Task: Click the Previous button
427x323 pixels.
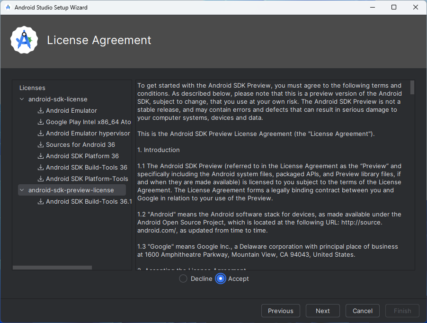Action: [280, 311]
